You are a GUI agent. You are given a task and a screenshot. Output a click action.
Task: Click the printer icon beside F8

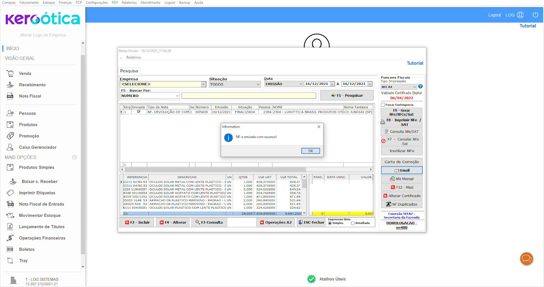coord(383,122)
